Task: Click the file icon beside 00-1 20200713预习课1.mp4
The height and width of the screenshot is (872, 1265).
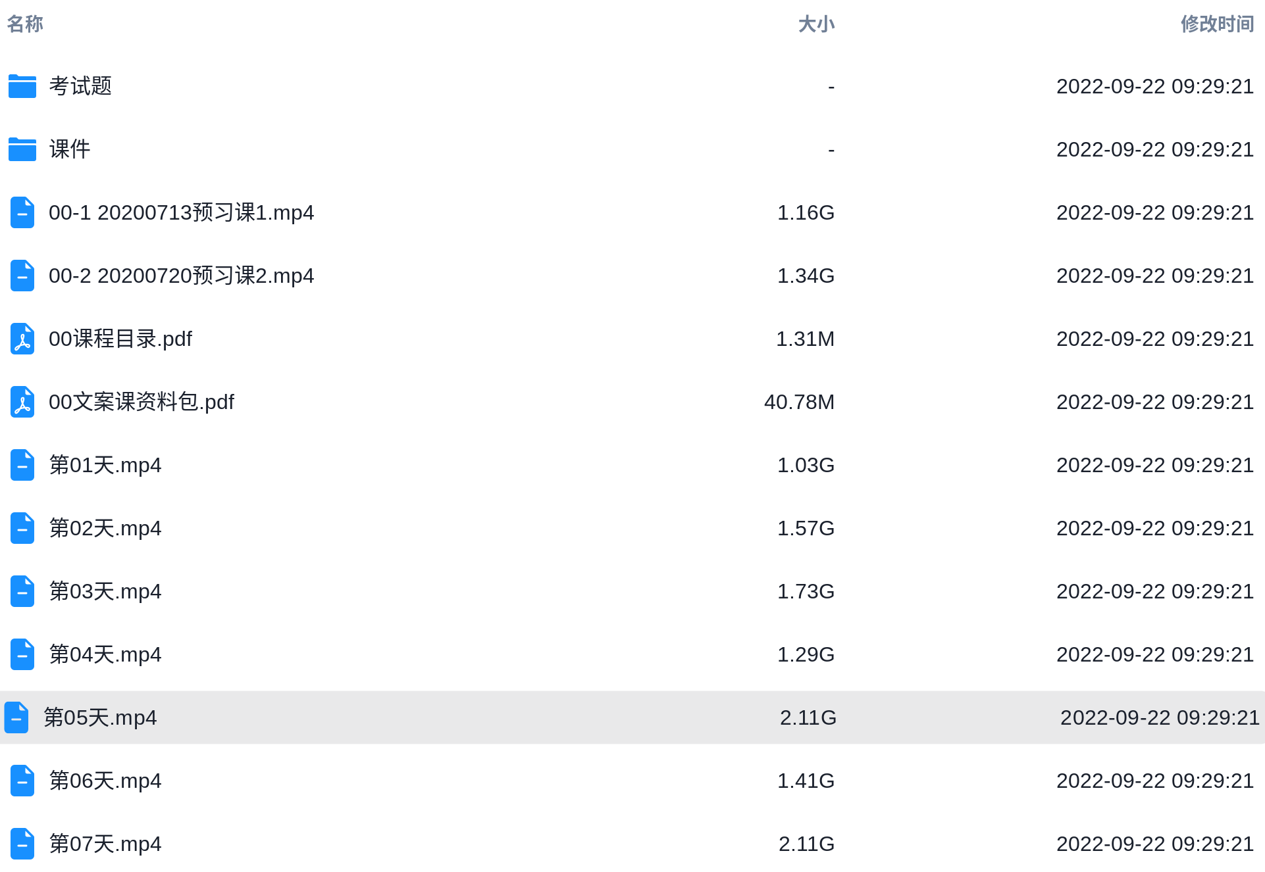Action: click(x=22, y=212)
